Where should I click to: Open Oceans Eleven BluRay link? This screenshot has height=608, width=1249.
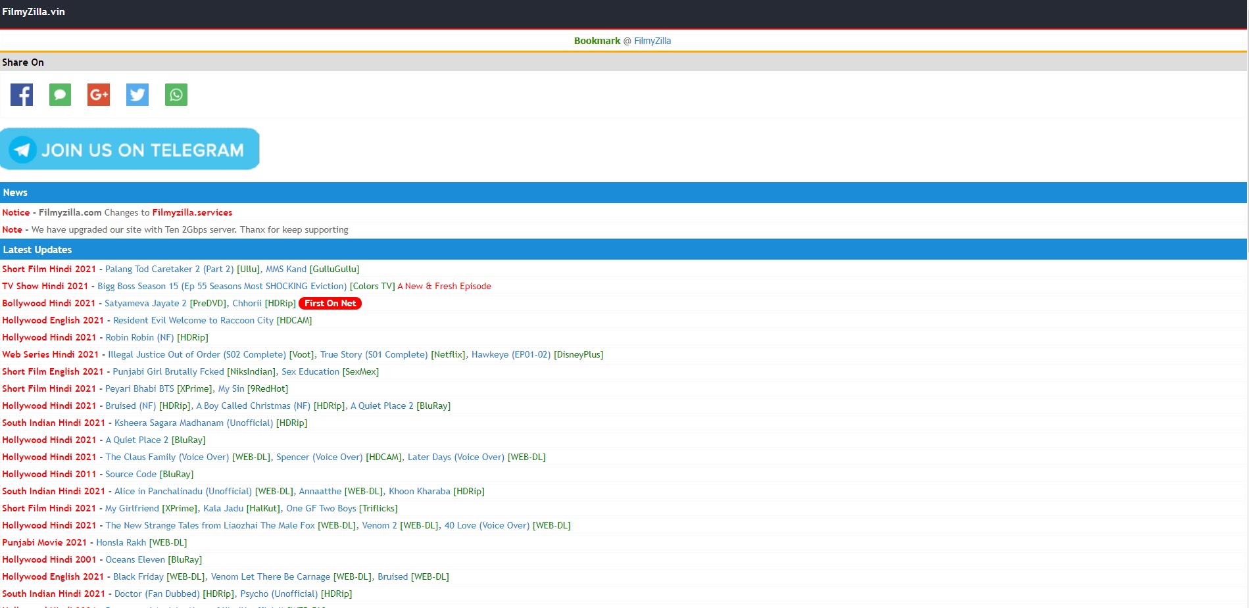tap(135, 559)
